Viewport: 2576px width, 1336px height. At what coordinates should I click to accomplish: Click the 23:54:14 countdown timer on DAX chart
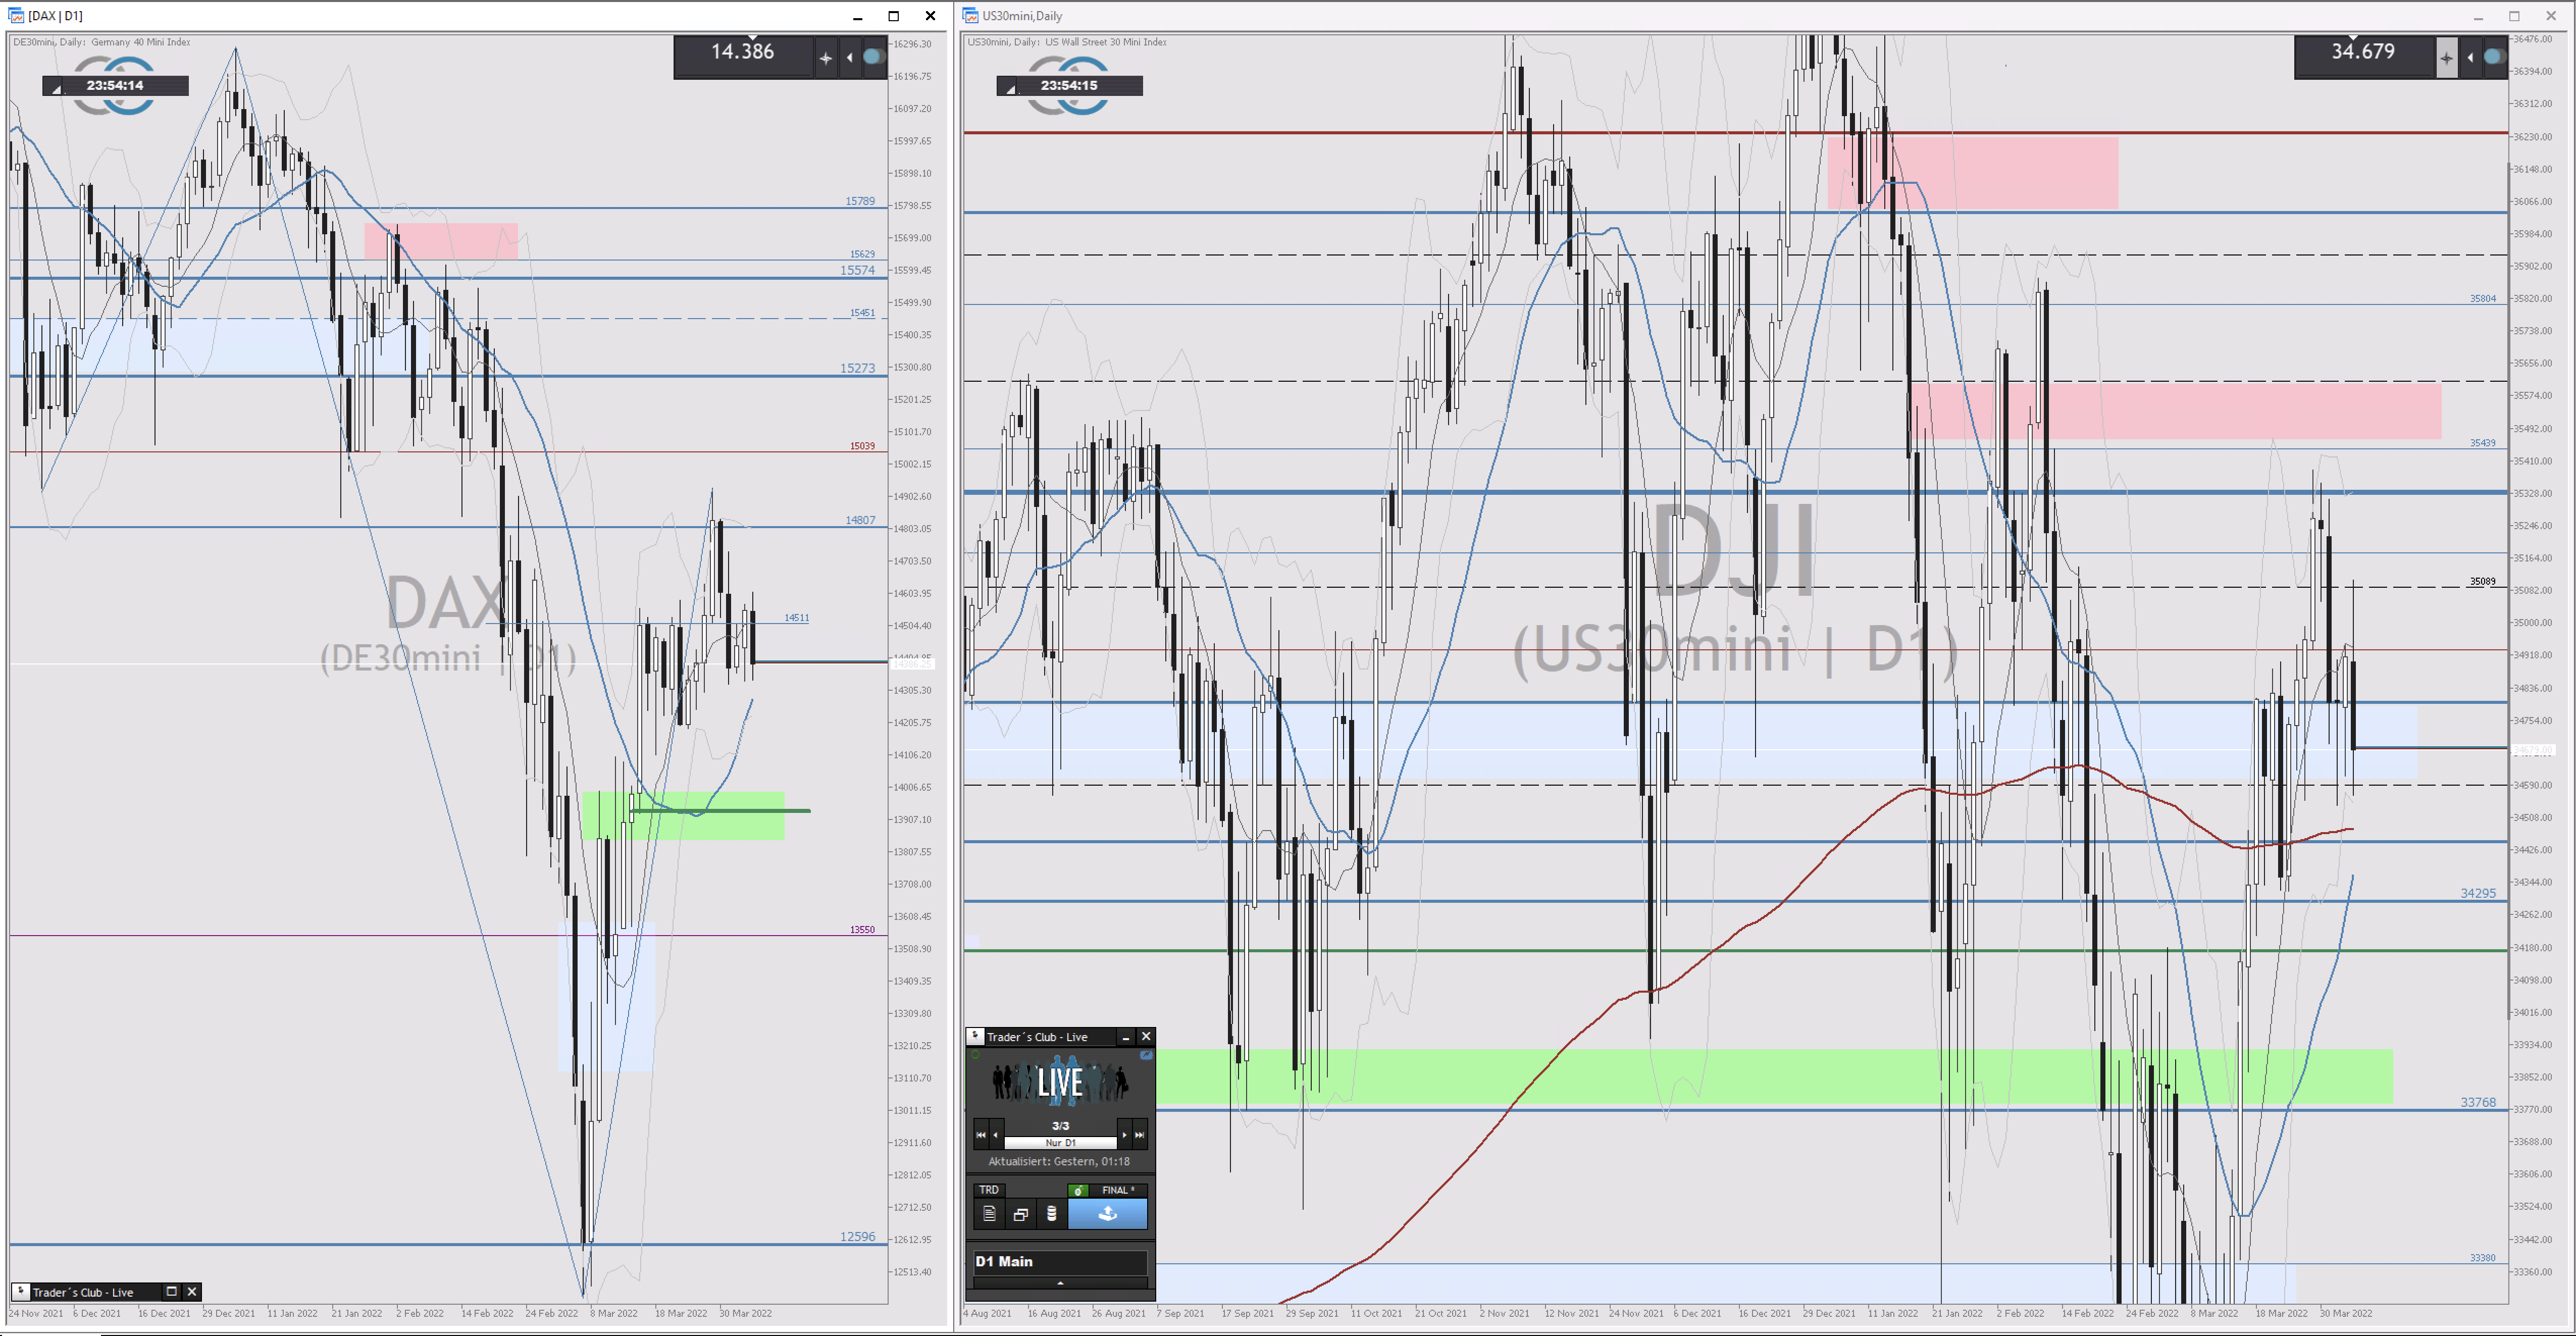coord(115,86)
